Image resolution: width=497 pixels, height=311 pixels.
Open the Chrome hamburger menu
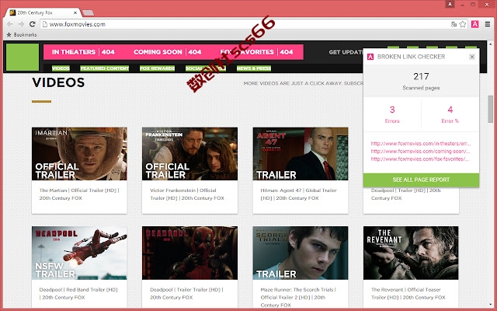[488, 24]
